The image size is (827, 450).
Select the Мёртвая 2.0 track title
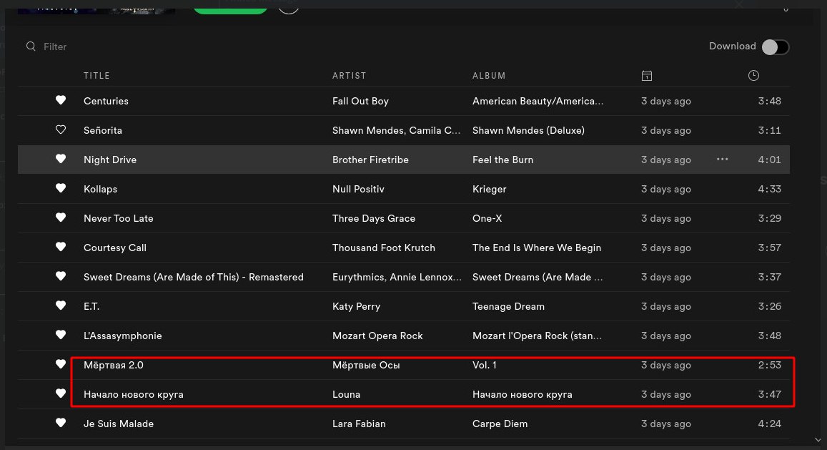pos(113,365)
